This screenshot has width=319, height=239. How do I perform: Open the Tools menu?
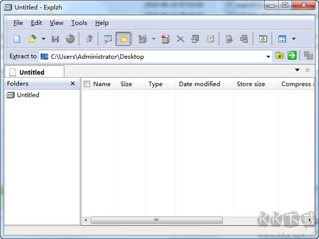click(79, 23)
